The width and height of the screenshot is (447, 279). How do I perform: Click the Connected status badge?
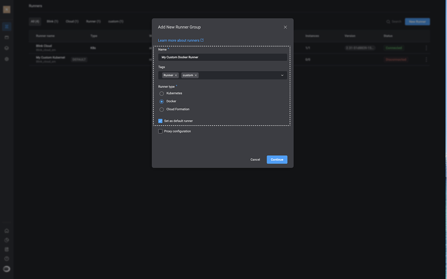(x=394, y=48)
